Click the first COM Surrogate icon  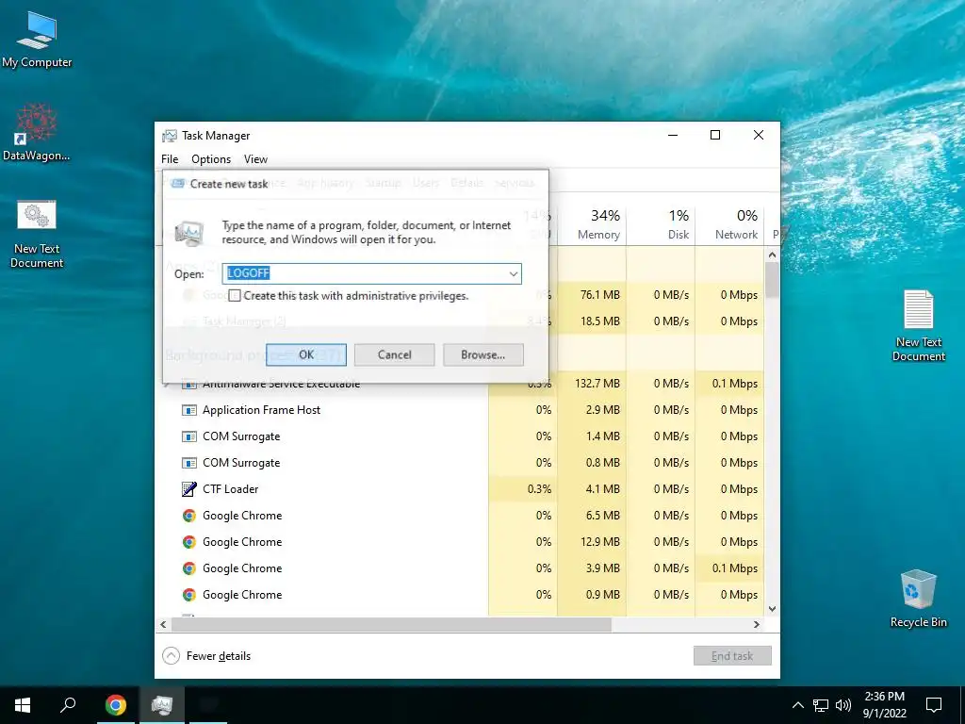(188, 436)
